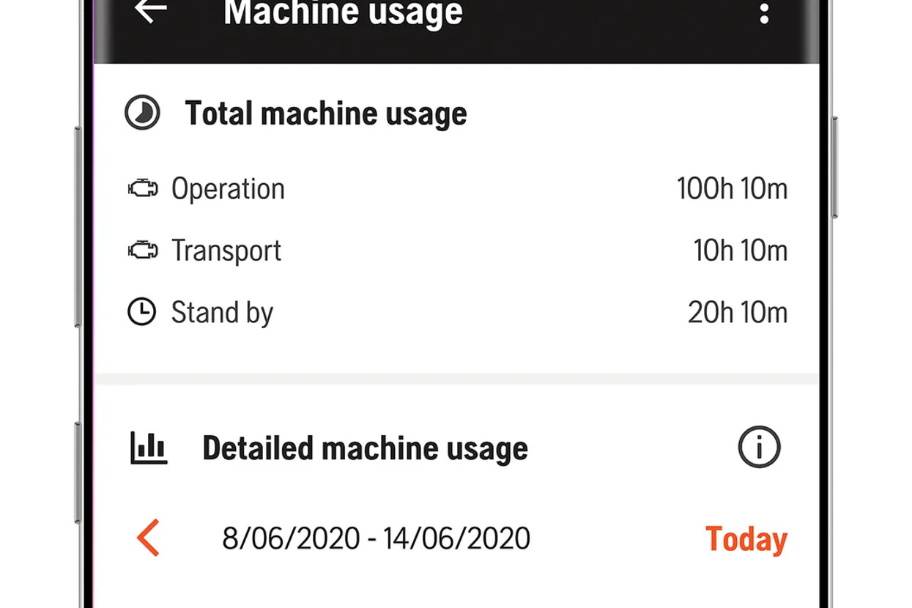This screenshot has width=912, height=608.
Task: Open the three-dot overflow menu
Action: (764, 12)
